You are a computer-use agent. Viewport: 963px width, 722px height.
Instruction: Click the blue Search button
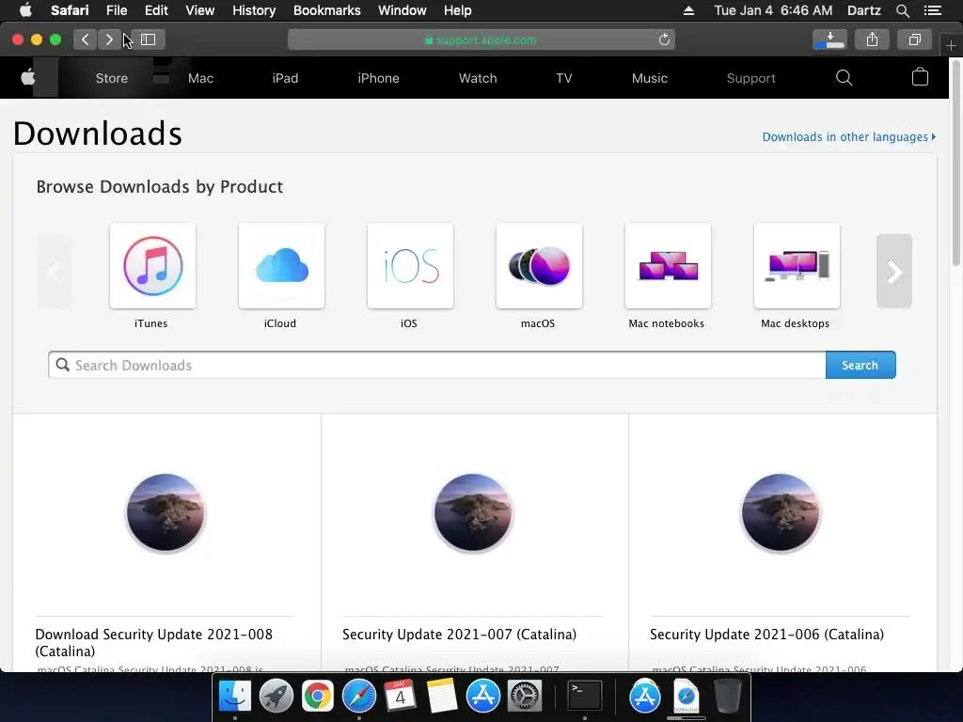(x=860, y=366)
